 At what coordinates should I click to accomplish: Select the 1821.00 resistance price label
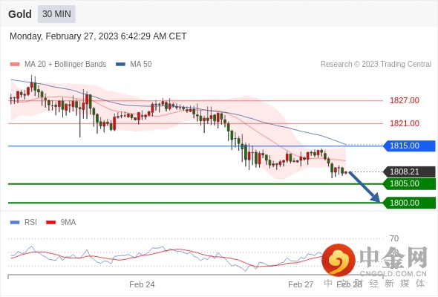coord(405,123)
